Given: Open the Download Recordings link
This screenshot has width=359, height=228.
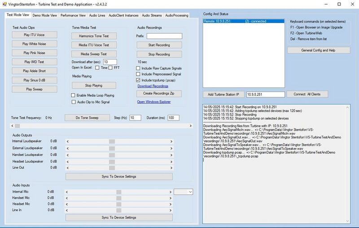Looking at the screenshot, I should (153, 86).
